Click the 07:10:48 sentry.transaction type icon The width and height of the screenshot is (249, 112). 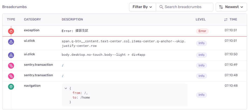coord(11,76)
